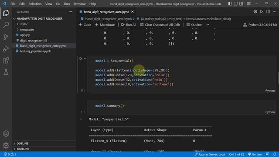Open Customize Layout icon
This screenshot has width=279, height=157.
click(x=249, y=3)
